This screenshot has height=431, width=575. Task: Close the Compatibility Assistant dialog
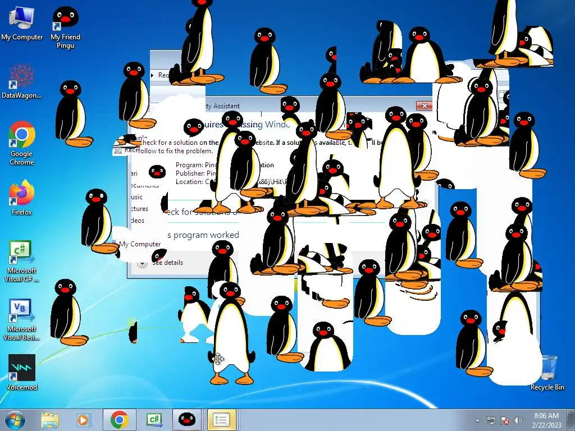[x=425, y=106]
